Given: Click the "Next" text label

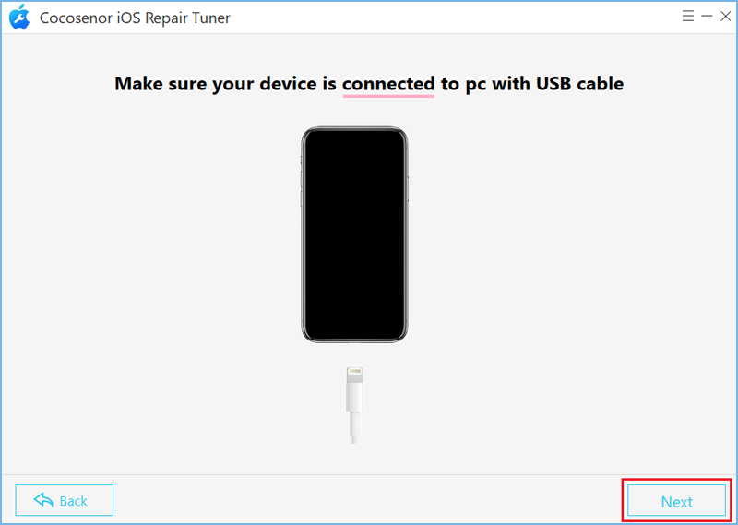Looking at the screenshot, I should point(677,502).
